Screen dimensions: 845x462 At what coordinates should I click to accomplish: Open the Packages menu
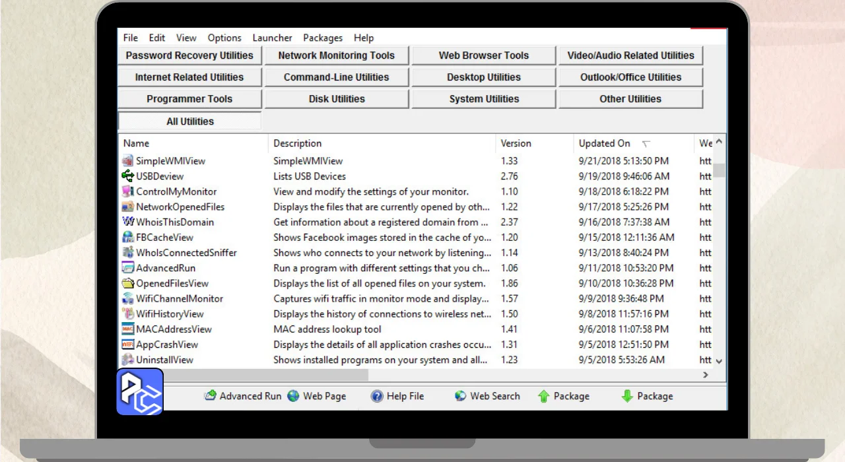323,38
